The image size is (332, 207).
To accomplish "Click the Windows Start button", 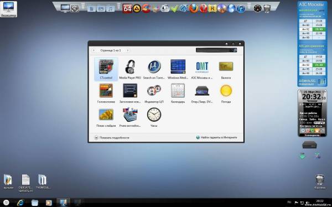I will (x=6, y=203).
